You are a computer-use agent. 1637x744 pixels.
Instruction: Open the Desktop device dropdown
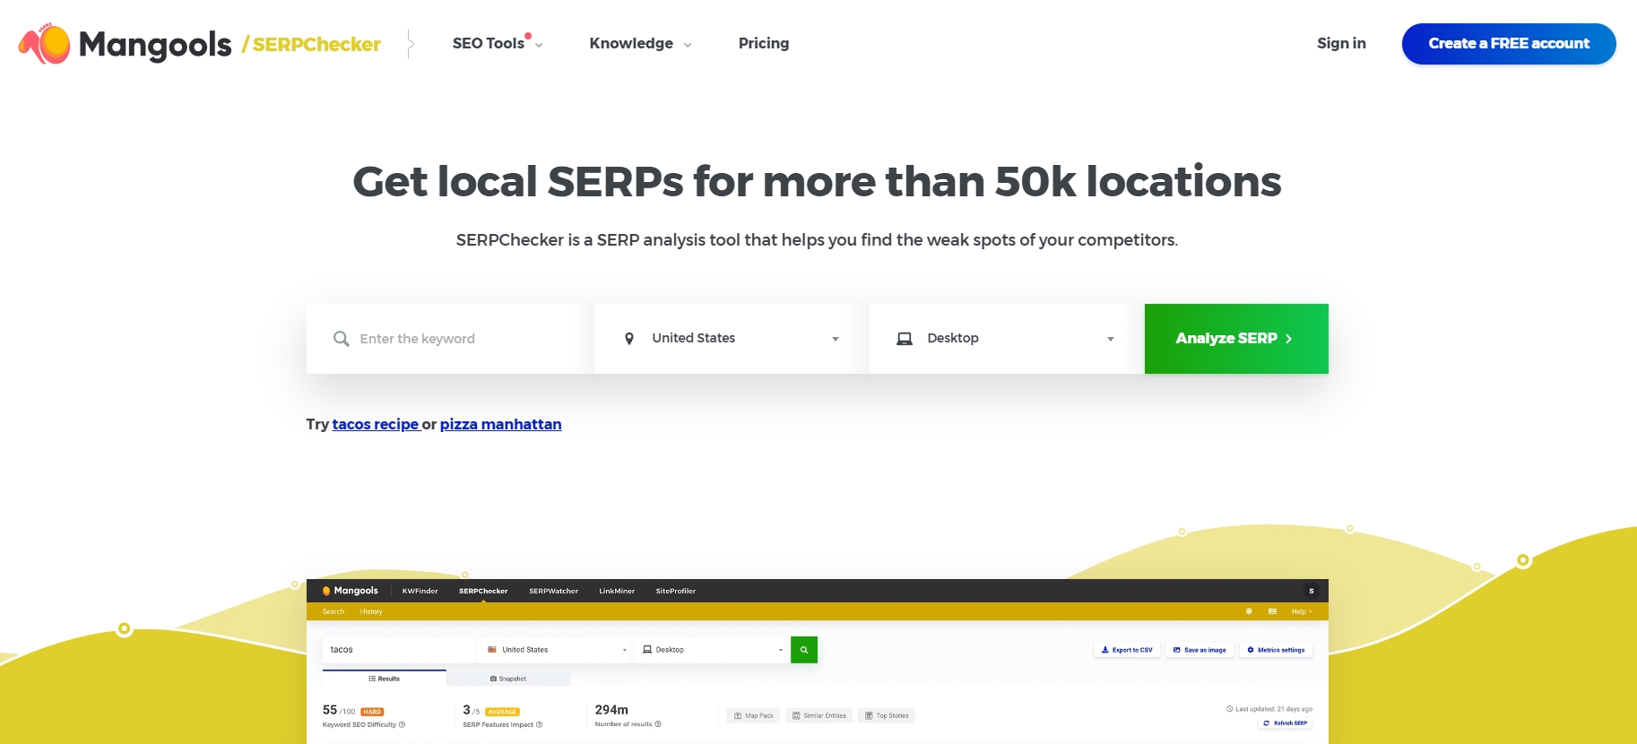point(1007,339)
